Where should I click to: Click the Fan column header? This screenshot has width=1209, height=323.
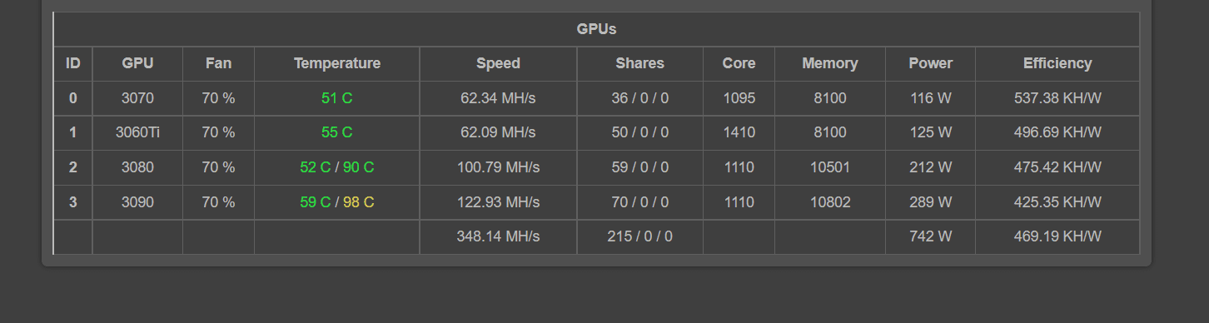218,63
